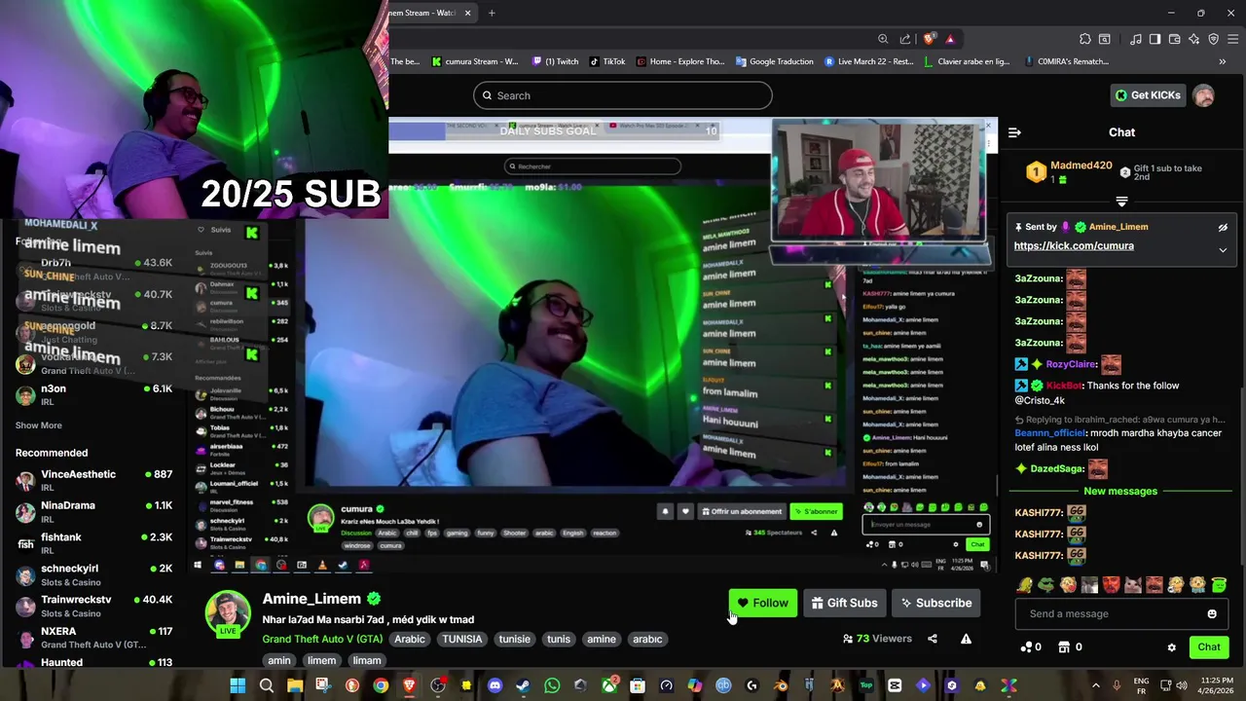Send message with green Chat button
Image resolution: width=1246 pixels, height=701 pixels.
(1209, 646)
